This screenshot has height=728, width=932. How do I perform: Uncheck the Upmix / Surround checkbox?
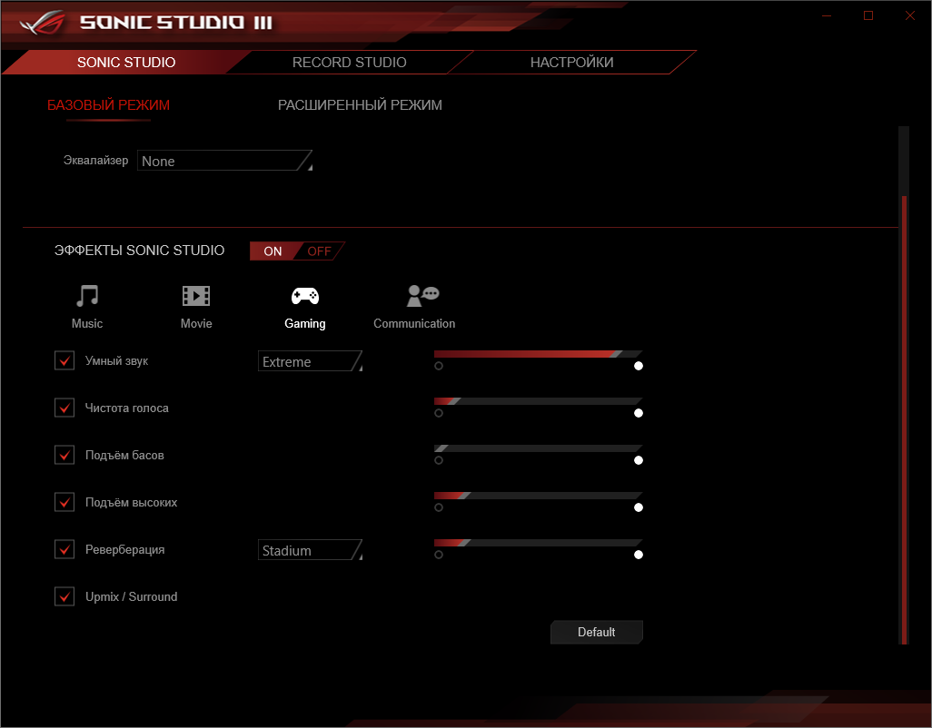pyautogui.click(x=64, y=596)
